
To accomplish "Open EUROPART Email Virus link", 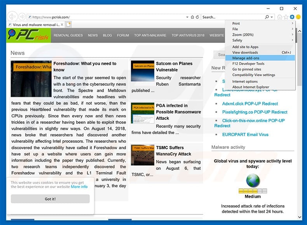I will pos(245,134).
